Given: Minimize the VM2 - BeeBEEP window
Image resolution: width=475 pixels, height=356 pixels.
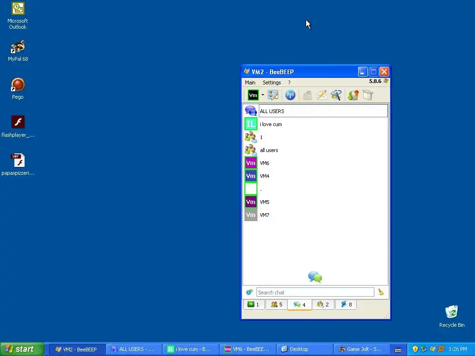Looking at the screenshot, I should pyautogui.click(x=363, y=72).
